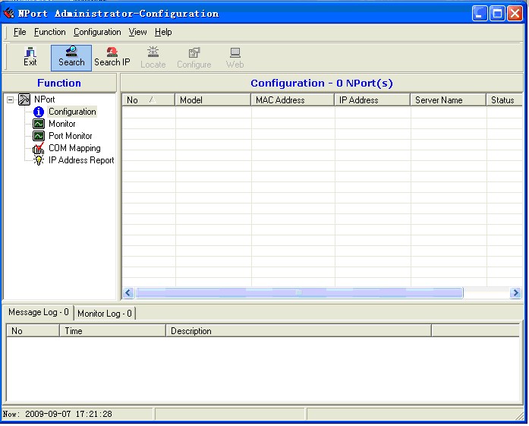Click the blue Configuration info icon

coord(39,112)
